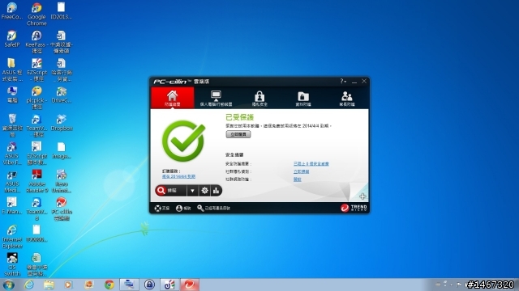519x291 pixels.
Task: Select the Revo Uninstaller desktop shortcut
Action: 62,181
